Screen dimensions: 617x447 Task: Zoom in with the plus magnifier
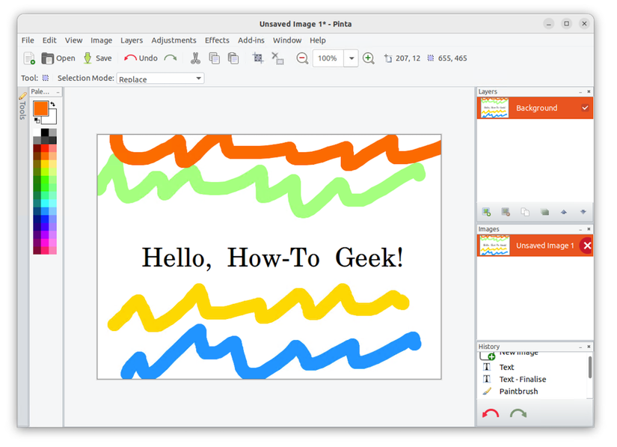click(x=368, y=58)
